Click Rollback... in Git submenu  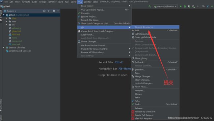[x=155, y=62]
